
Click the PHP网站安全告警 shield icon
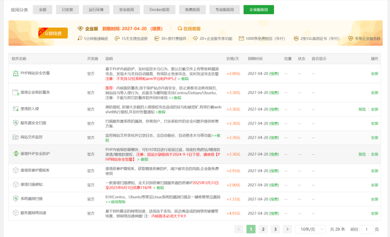pos(15,73)
